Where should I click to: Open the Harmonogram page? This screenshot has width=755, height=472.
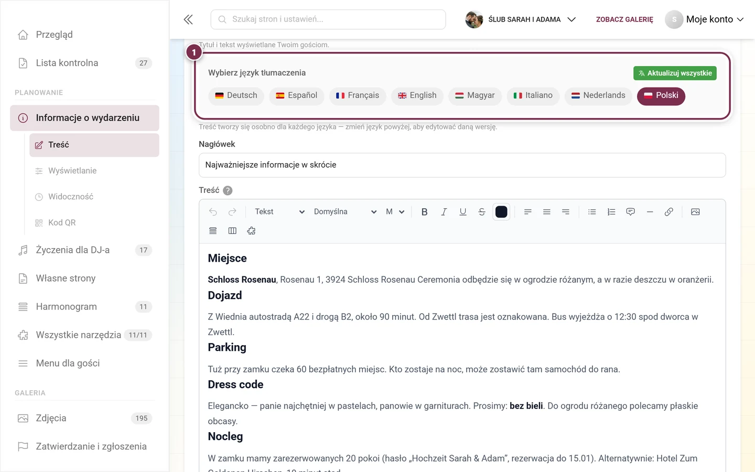coord(84,307)
